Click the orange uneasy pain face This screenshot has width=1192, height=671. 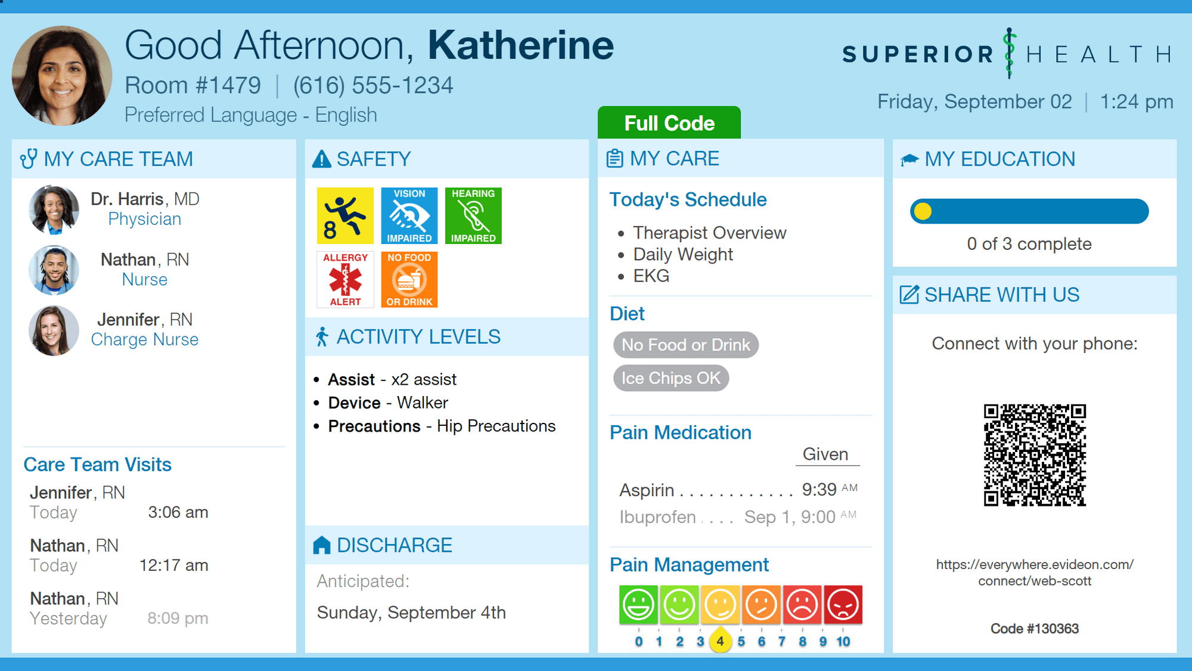761,604
